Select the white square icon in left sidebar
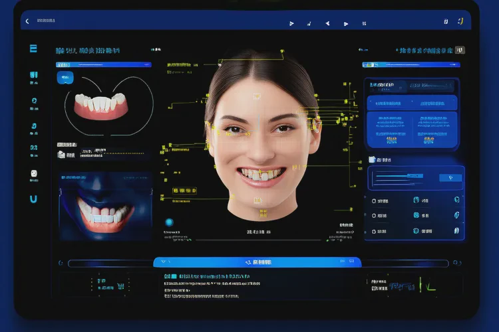499x332 pixels. [34, 174]
